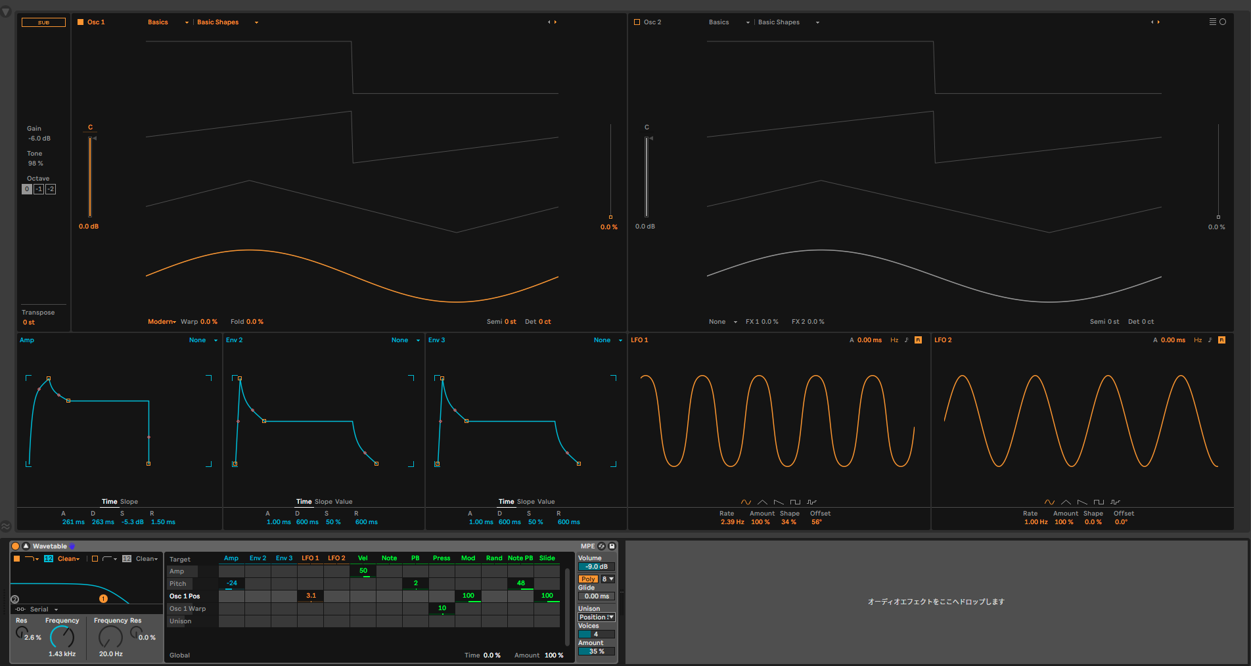
Task: Choose the sawtooth waveform for LFO 2
Action: 1082,502
